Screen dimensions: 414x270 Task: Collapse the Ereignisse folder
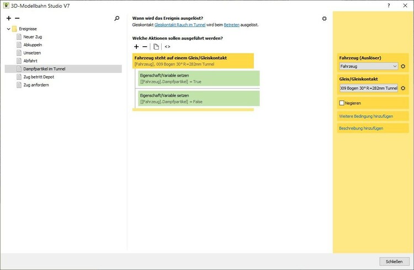click(x=8, y=29)
